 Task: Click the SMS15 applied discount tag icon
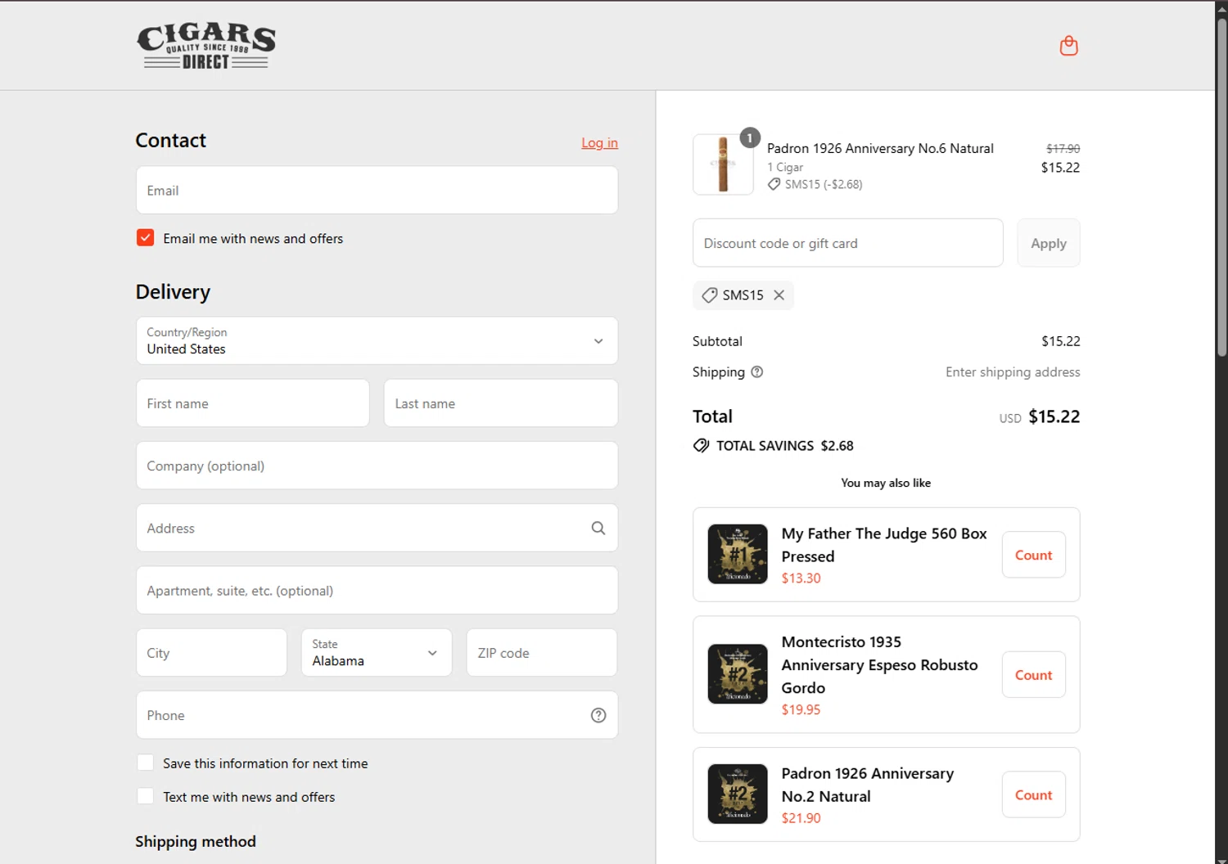[709, 295]
